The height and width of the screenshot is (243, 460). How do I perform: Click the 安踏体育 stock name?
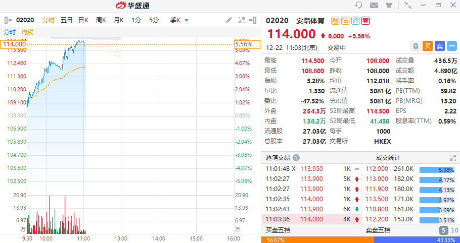coord(310,21)
